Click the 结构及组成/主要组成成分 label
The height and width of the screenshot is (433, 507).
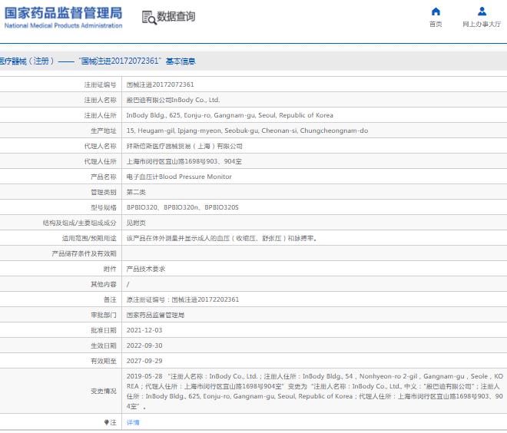[80, 223]
